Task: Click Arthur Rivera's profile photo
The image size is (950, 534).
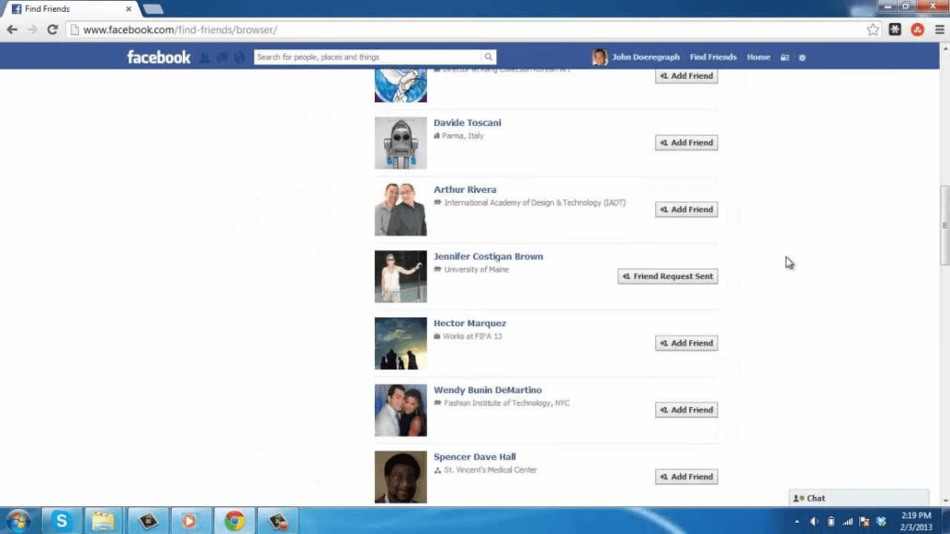Action: pos(401,210)
